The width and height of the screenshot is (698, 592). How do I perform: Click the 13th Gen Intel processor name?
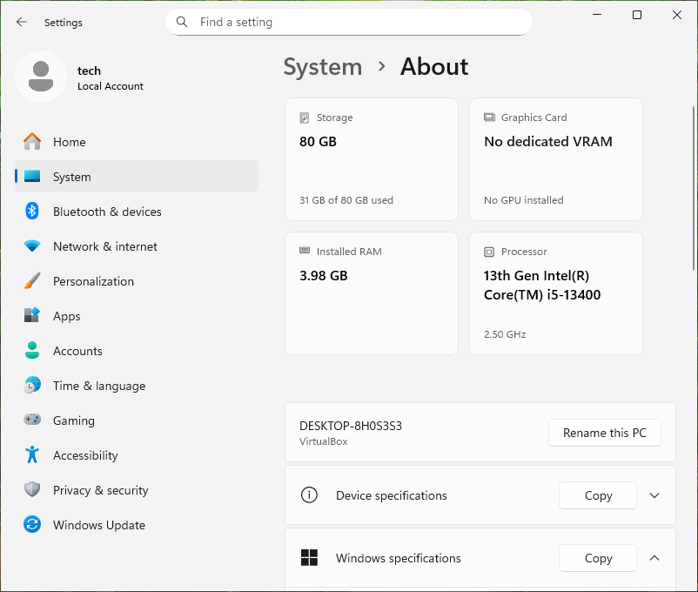(x=542, y=285)
